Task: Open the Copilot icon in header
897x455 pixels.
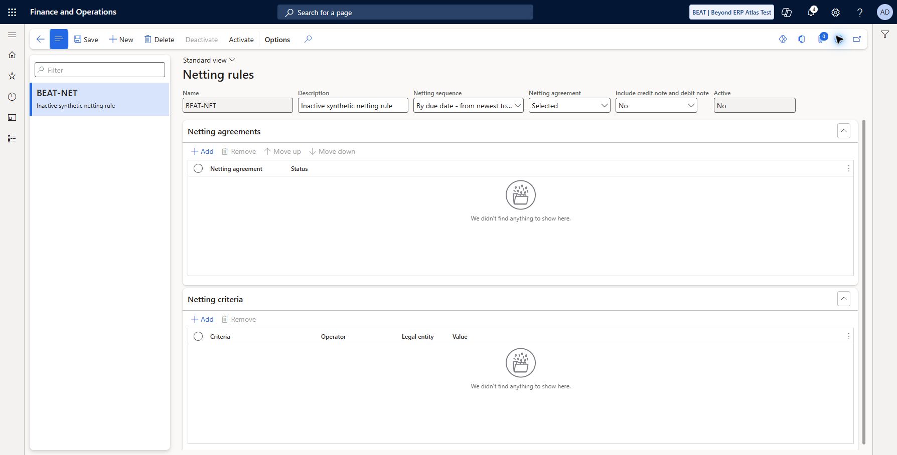Action: [787, 13]
